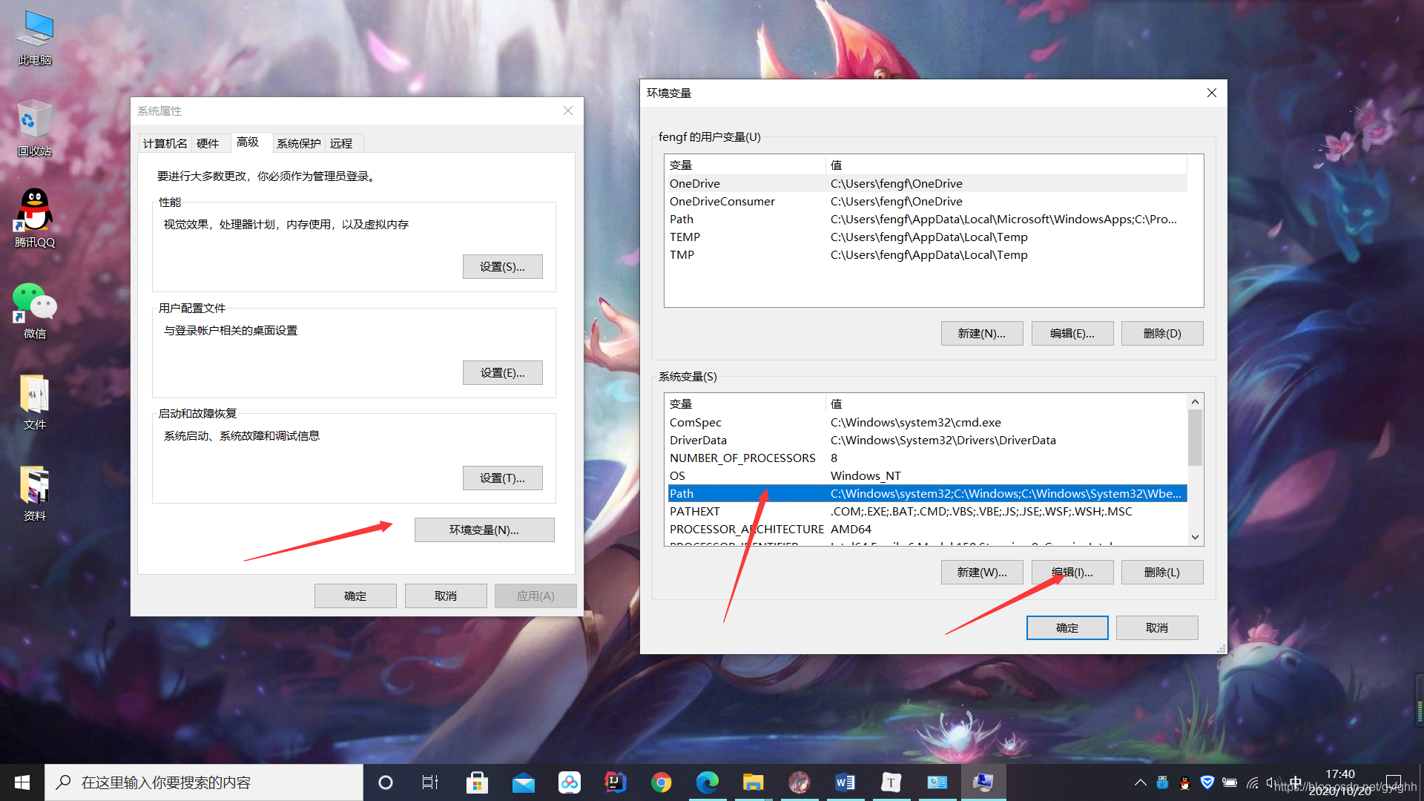
Task: Open Google Chrome from taskbar
Action: click(662, 782)
